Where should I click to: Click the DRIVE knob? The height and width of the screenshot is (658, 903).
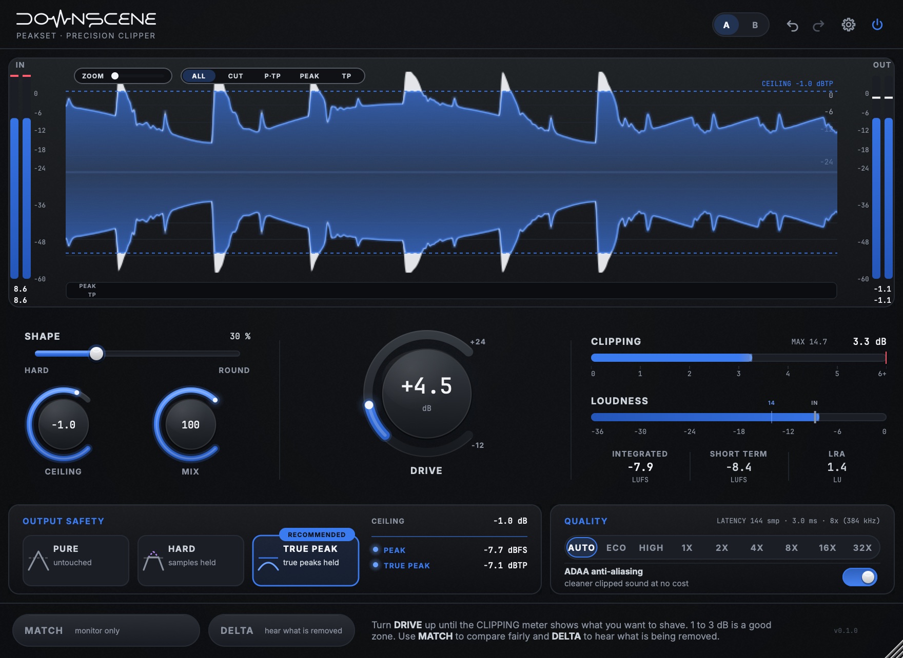pos(426,394)
